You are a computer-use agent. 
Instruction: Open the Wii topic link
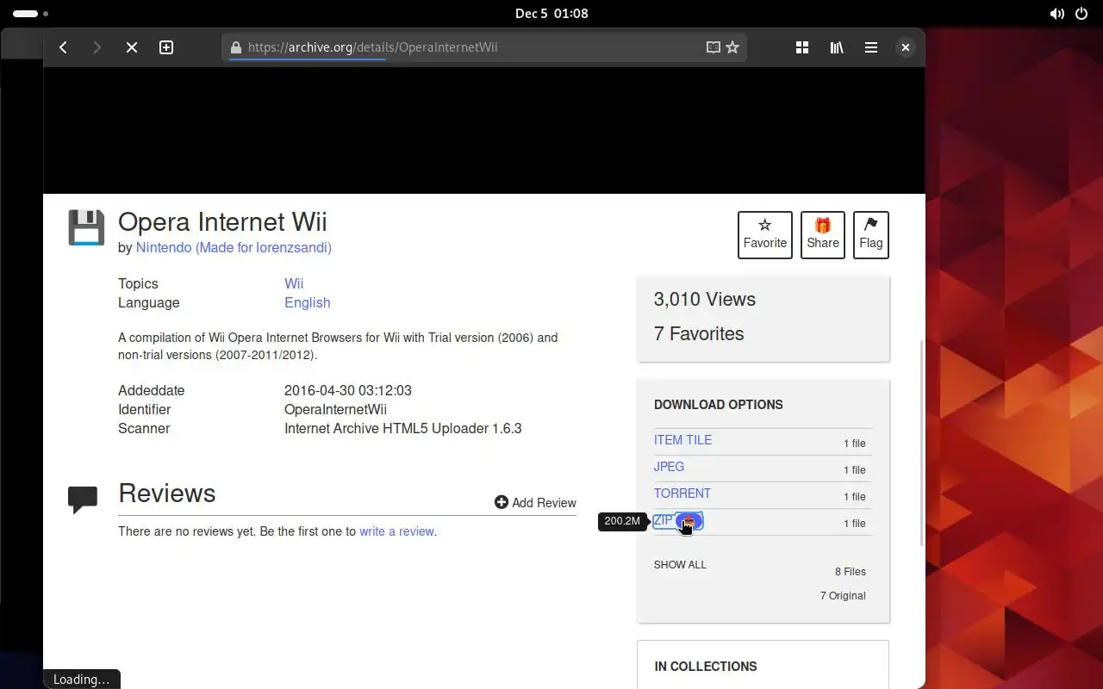pyautogui.click(x=294, y=283)
